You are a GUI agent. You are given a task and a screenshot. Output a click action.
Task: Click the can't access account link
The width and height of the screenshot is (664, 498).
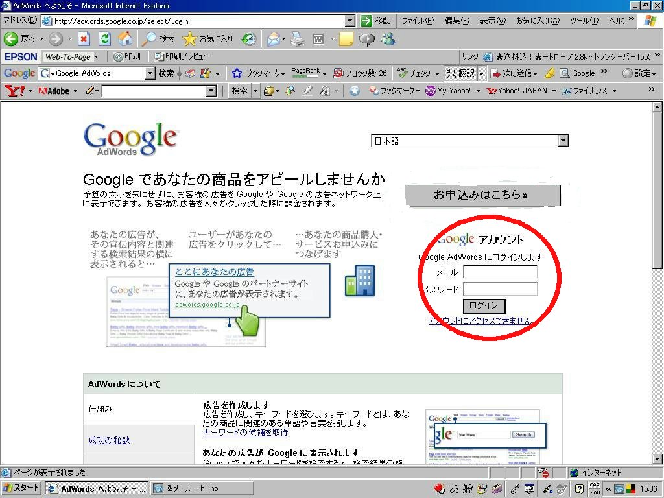click(480, 320)
